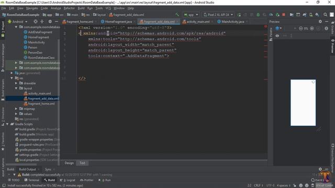This screenshot has width=335, height=188.
Task: Toggle the Resource Manager side tab
Action: click(3, 57)
